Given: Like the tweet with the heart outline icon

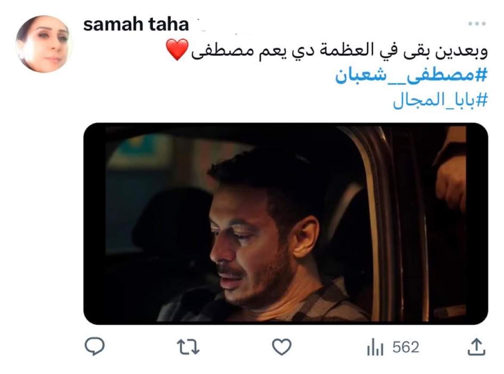Looking at the screenshot, I should 282,347.
